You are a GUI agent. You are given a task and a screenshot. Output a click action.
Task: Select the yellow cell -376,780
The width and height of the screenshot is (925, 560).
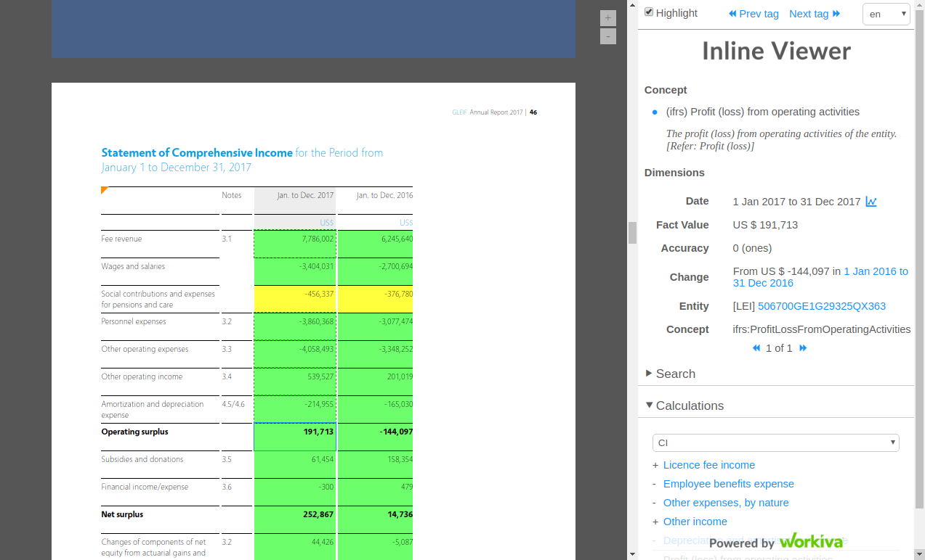[376, 300]
